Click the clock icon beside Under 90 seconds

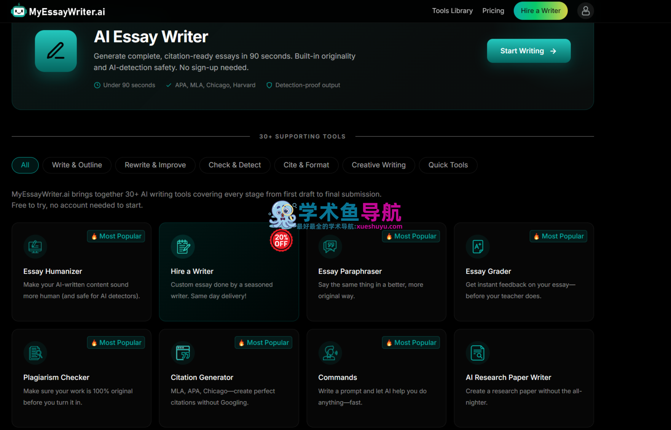[x=97, y=85]
